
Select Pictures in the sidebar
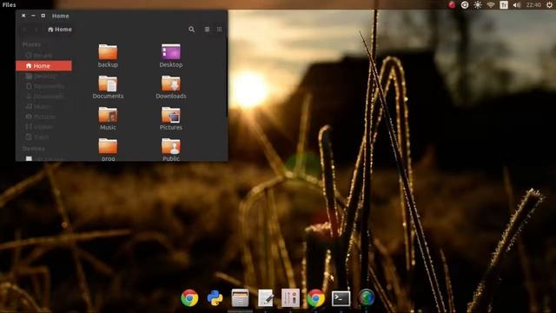pyautogui.click(x=41, y=117)
